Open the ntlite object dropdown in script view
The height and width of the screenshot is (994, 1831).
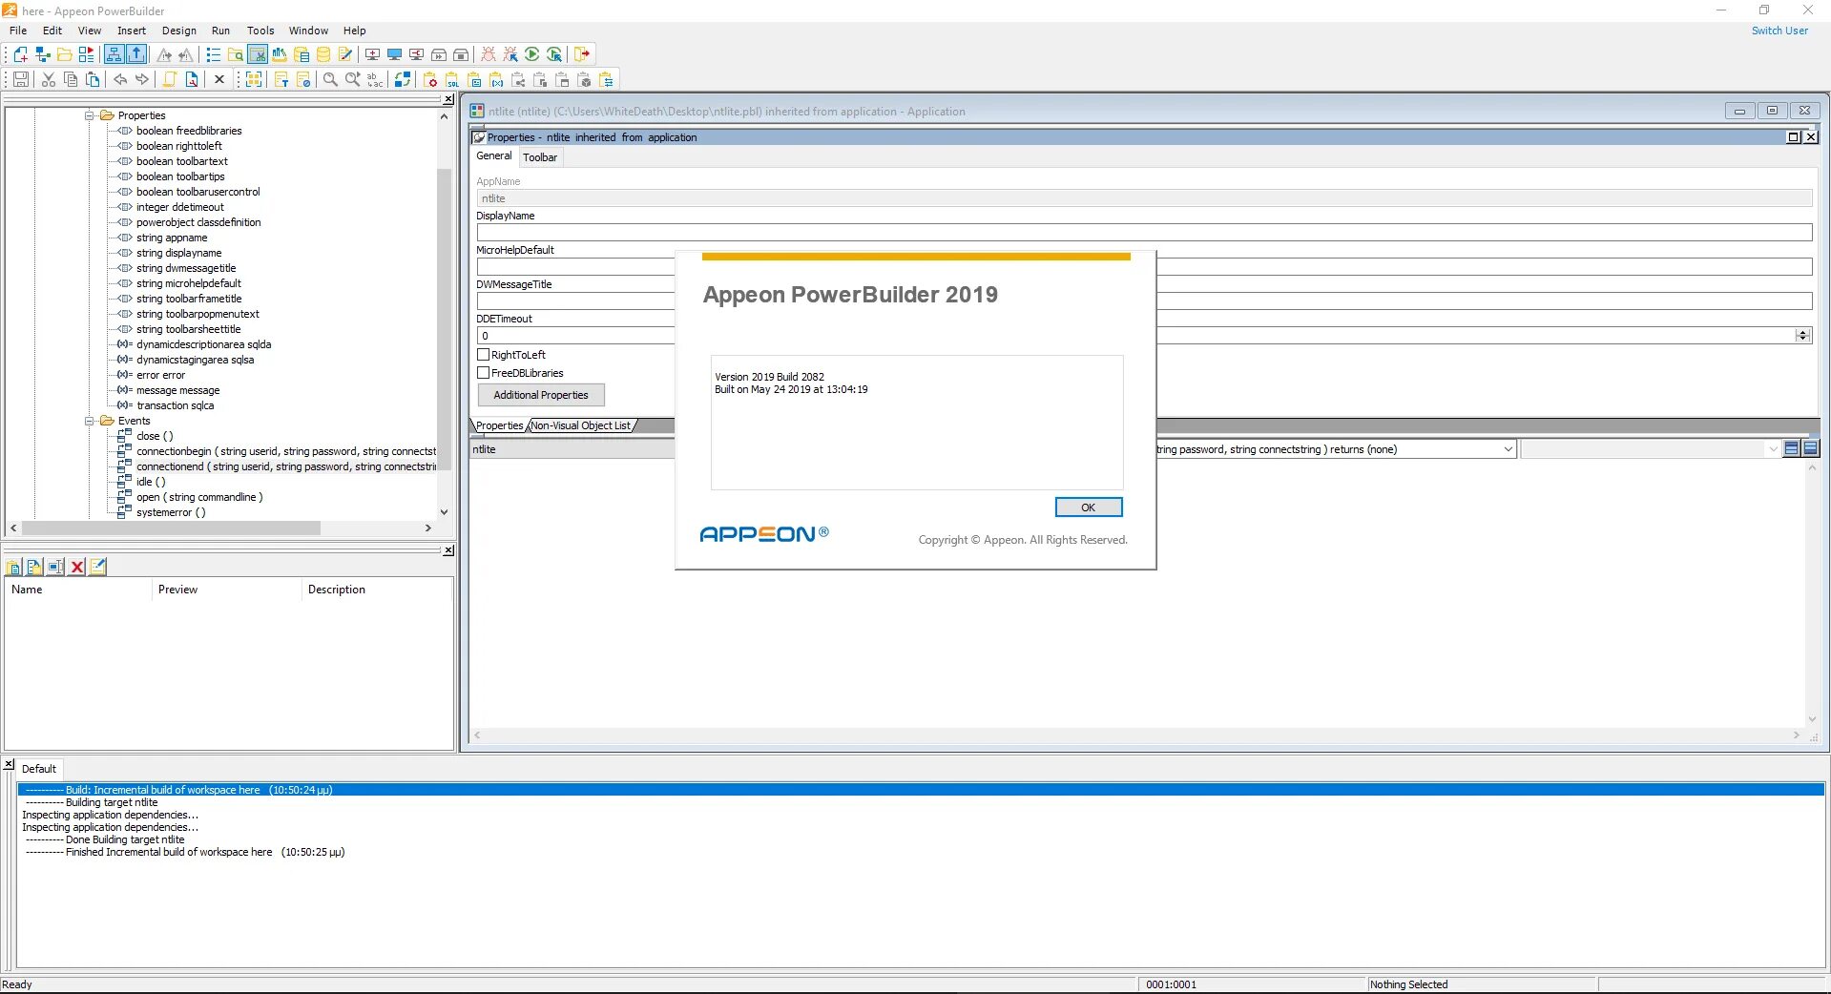[x=572, y=449]
